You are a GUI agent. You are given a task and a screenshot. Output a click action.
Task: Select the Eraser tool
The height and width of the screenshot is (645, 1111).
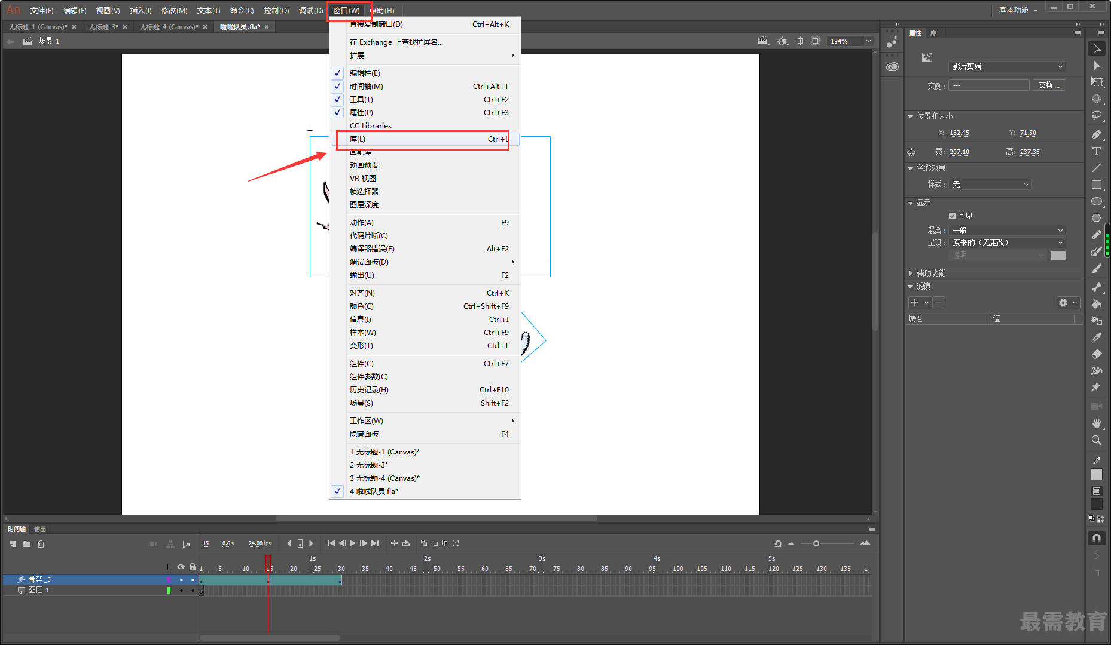pyautogui.click(x=1097, y=355)
